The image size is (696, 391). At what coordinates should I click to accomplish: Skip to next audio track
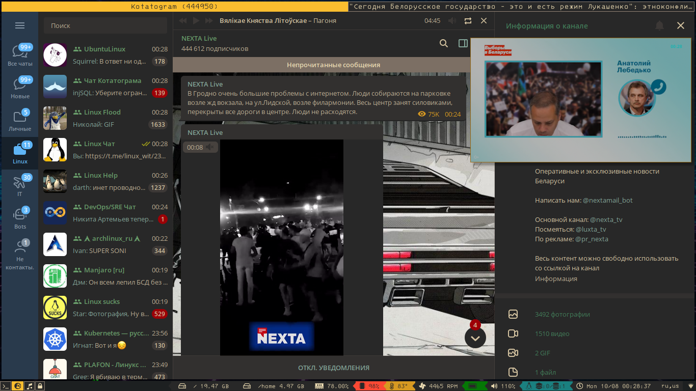pos(209,21)
